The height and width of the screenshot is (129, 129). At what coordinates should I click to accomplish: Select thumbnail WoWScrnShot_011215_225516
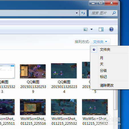[x=33, y=107]
